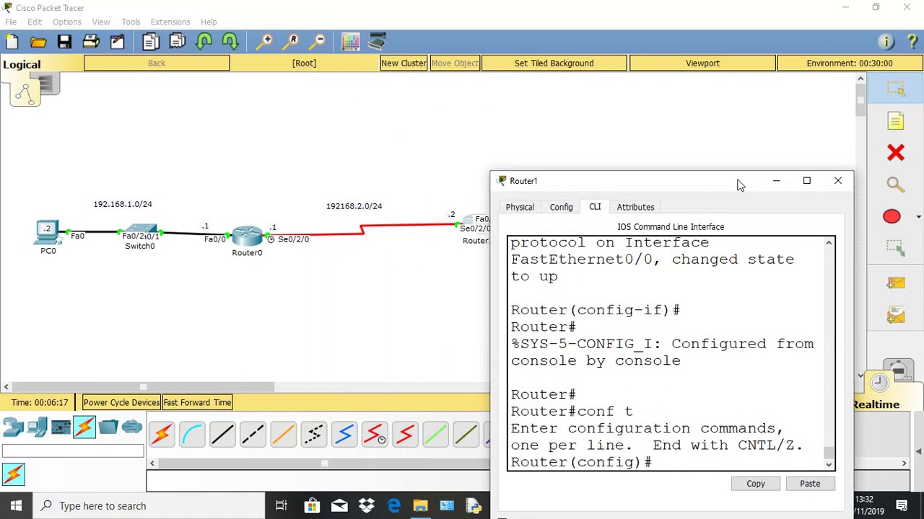Click the Viewport button

702,63
